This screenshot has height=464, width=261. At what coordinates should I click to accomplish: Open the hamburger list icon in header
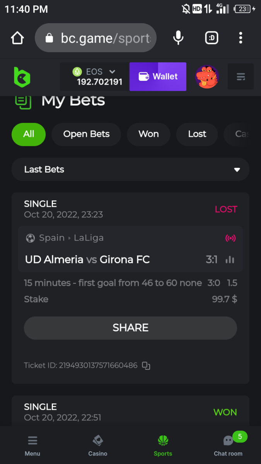241,77
